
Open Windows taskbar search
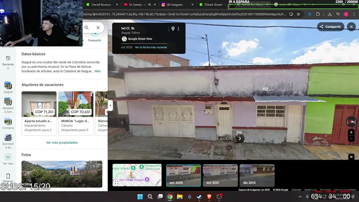click(150, 197)
